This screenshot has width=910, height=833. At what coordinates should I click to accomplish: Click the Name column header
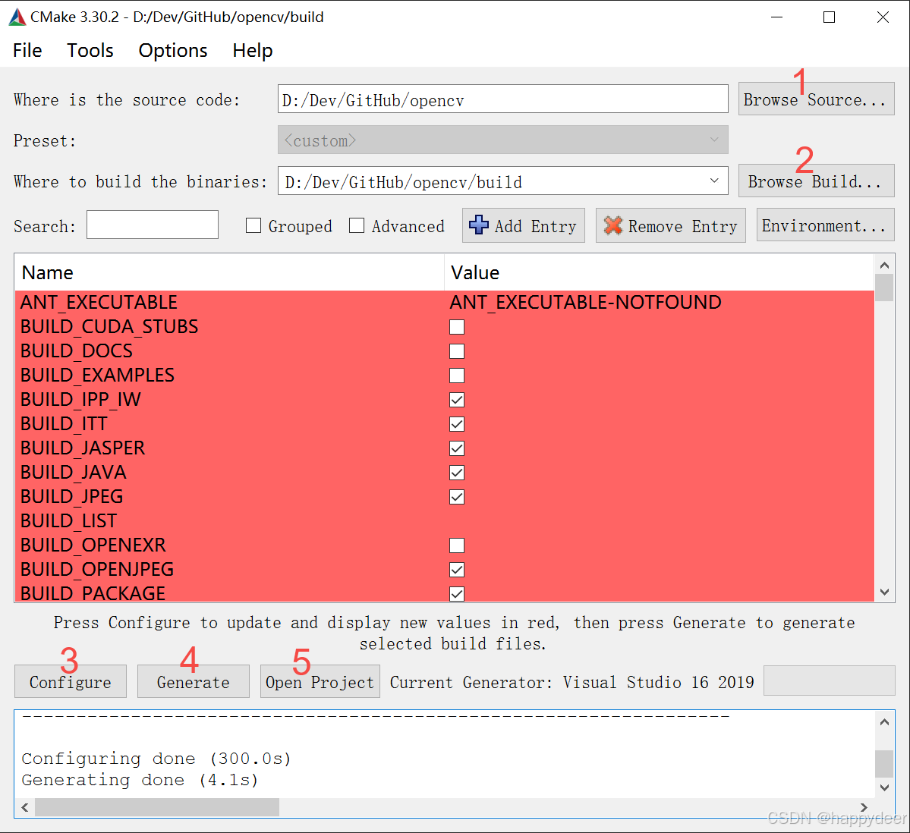click(229, 272)
